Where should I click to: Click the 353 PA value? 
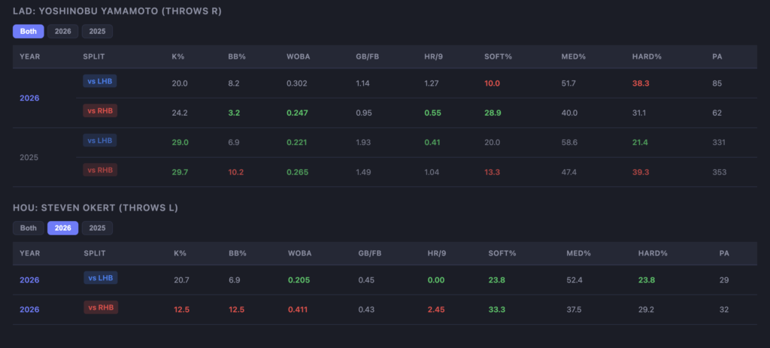point(720,172)
